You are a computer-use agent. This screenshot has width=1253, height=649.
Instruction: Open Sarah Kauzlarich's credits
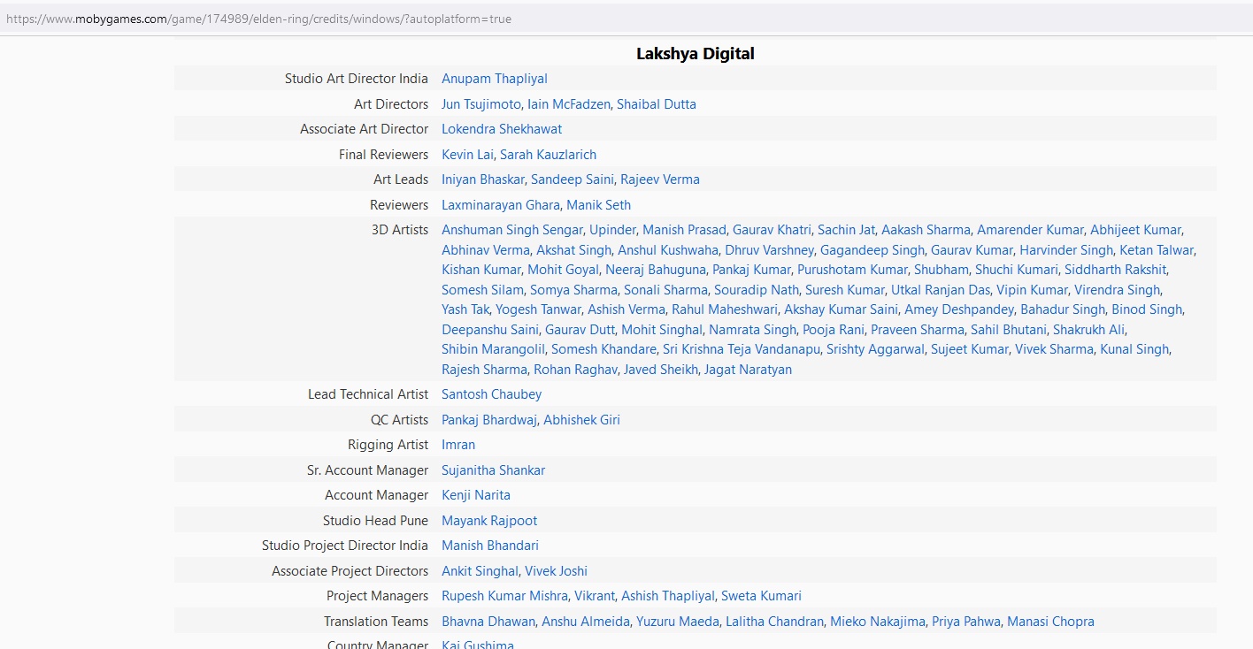coord(549,155)
